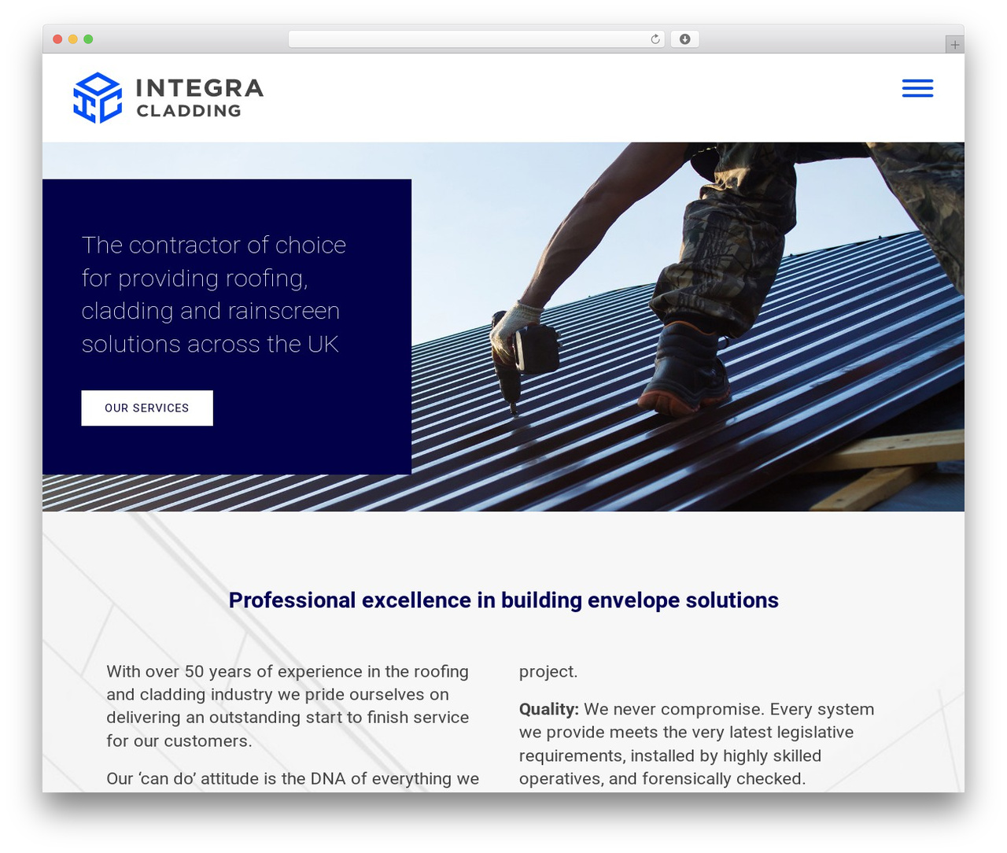Focus the browser address bar
Image resolution: width=1007 pixels, height=853 pixels.
pyautogui.click(x=476, y=39)
